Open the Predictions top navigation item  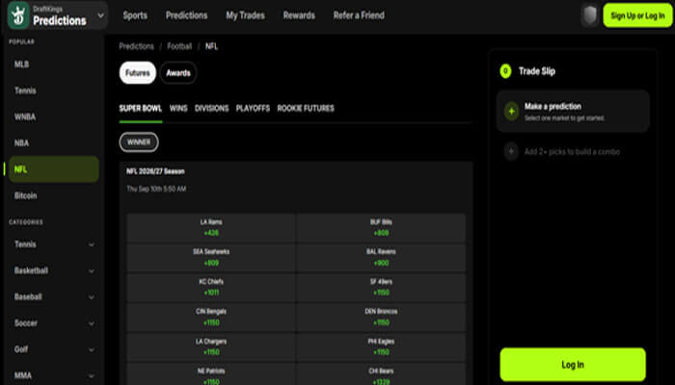click(186, 15)
